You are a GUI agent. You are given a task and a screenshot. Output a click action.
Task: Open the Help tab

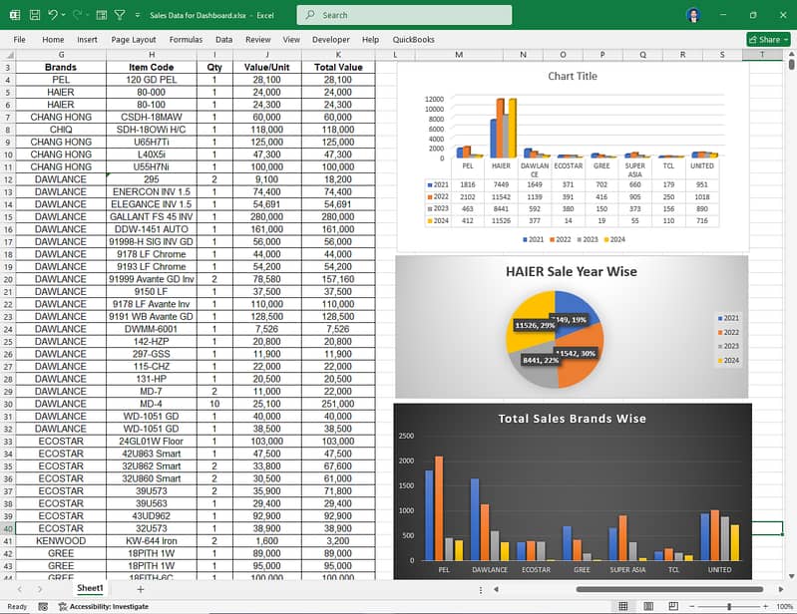click(x=370, y=40)
